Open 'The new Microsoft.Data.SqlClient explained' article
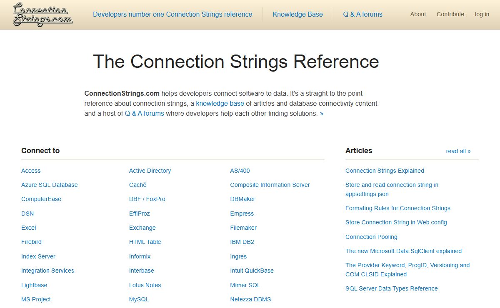The height and width of the screenshot is (308, 500). 403,251
